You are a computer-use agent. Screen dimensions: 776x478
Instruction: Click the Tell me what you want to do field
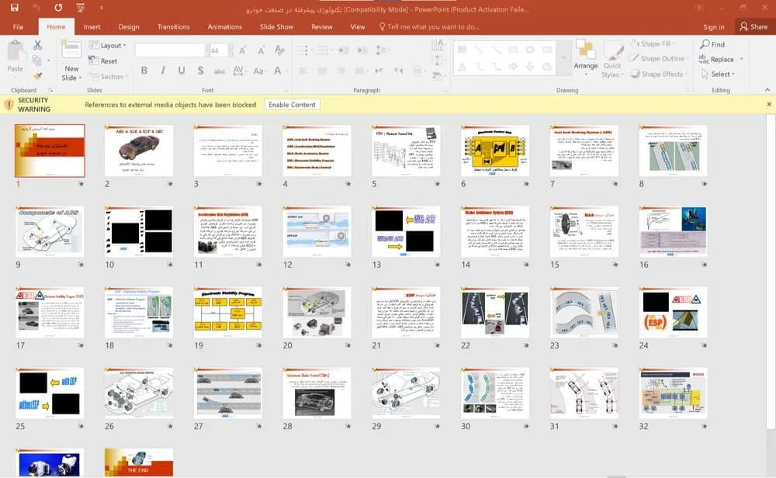click(x=428, y=26)
